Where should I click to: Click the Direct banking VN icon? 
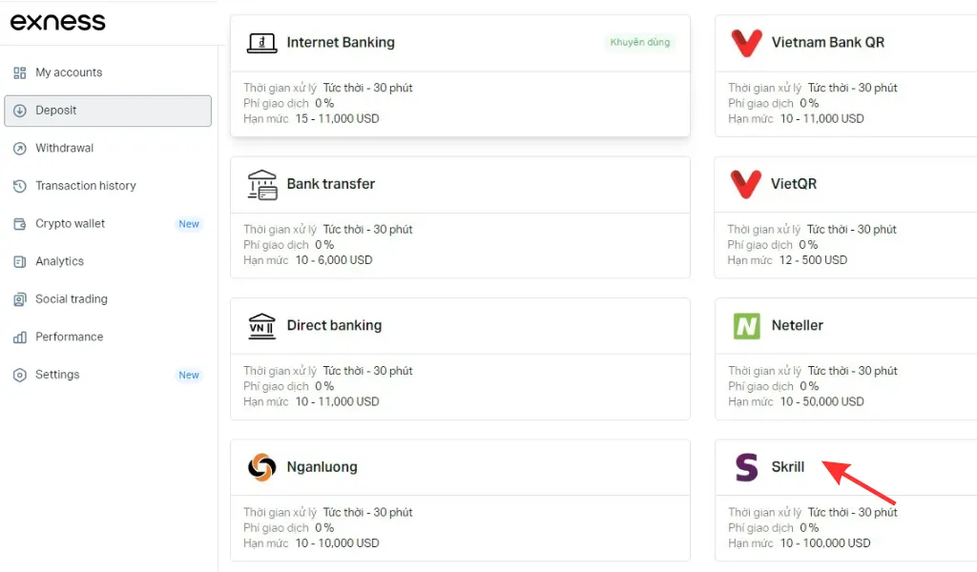261,325
